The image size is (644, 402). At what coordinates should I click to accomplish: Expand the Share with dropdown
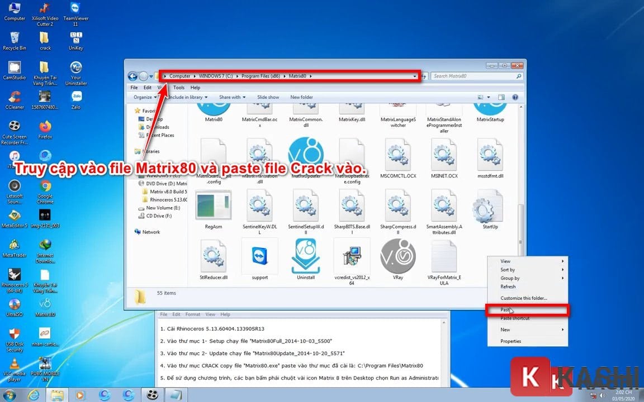click(231, 97)
